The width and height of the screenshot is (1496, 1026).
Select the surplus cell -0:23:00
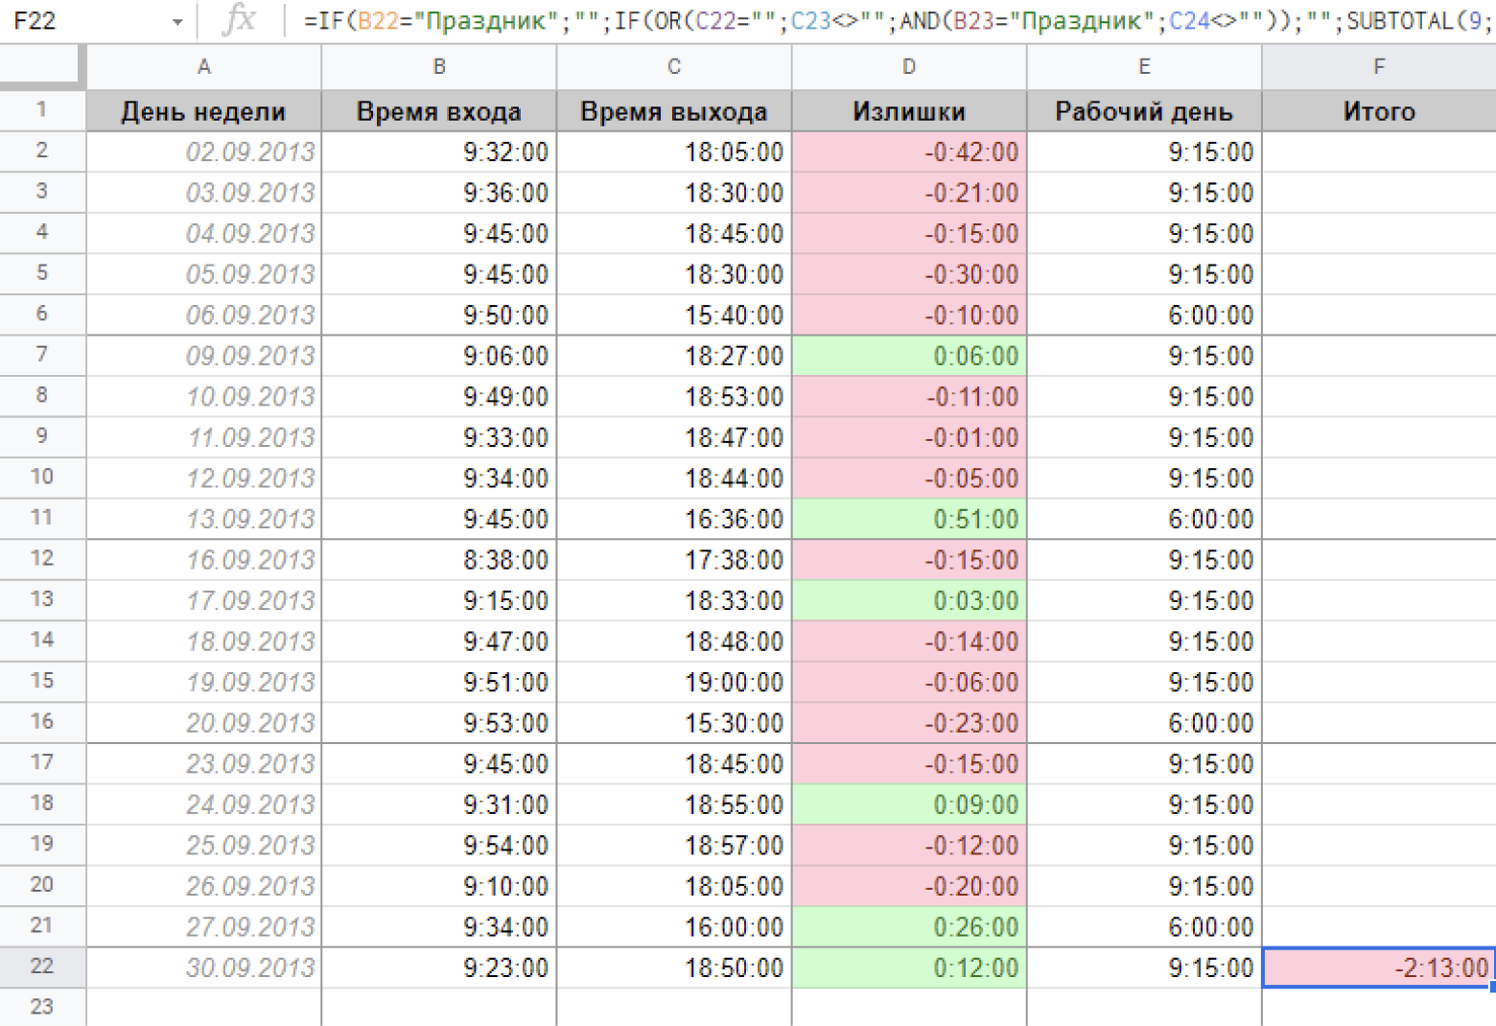click(x=909, y=723)
